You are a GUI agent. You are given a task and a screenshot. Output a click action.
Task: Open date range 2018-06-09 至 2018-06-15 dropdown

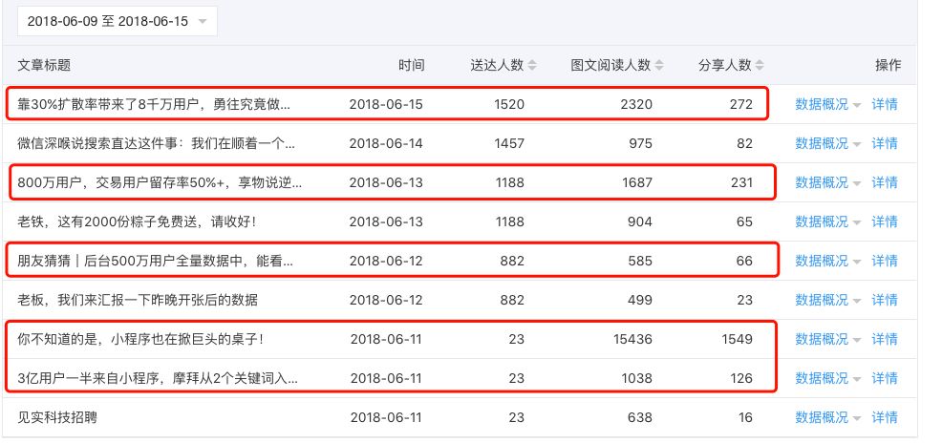click(x=118, y=22)
